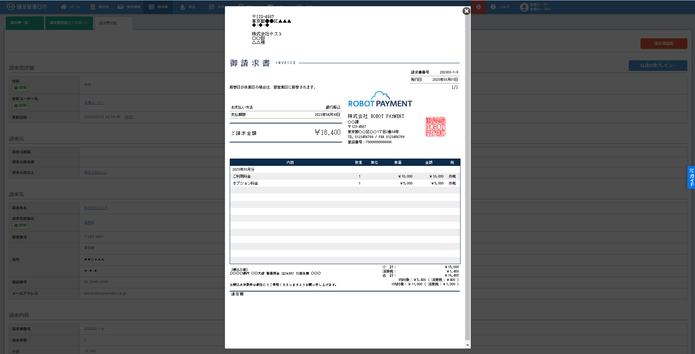Click the 通信欄 label at invoice bottom
This screenshot has width=695, height=354.
[237, 294]
